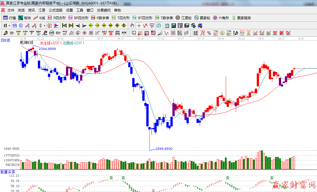Viewport: 317px width, 192px height.
Task: Click the 赢家服务 dollar-sign service button
Action: tap(241, 18)
